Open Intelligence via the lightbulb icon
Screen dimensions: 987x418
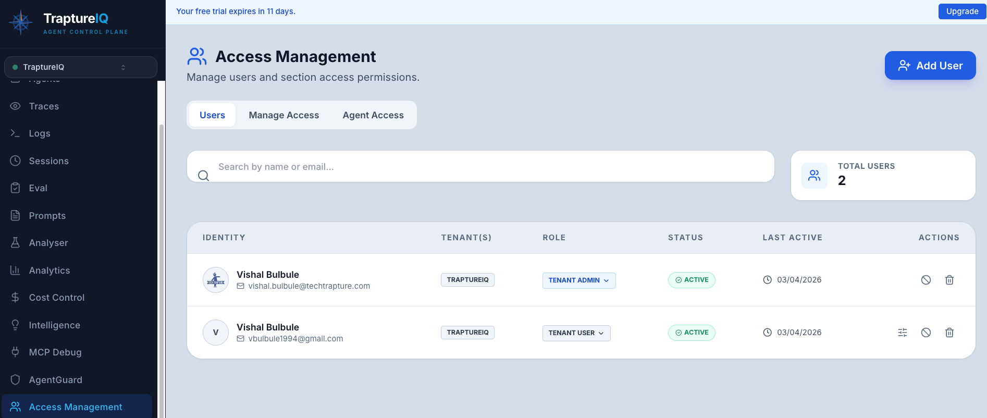[x=16, y=325]
